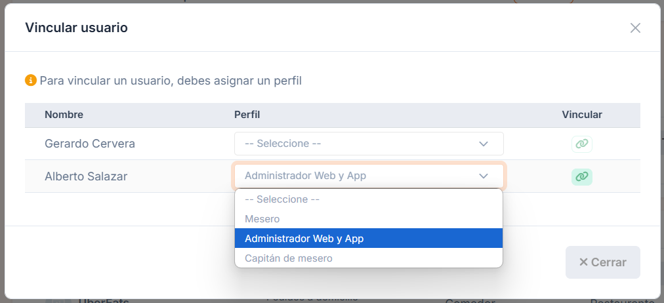Collapse Alberto Salazar's profile dropdown
Image resolution: width=664 pixels, height=303 pixels.
tap(369, 176)
